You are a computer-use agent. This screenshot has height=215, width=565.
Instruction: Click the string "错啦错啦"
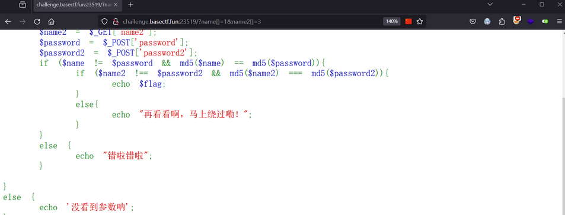click(126, 156)
